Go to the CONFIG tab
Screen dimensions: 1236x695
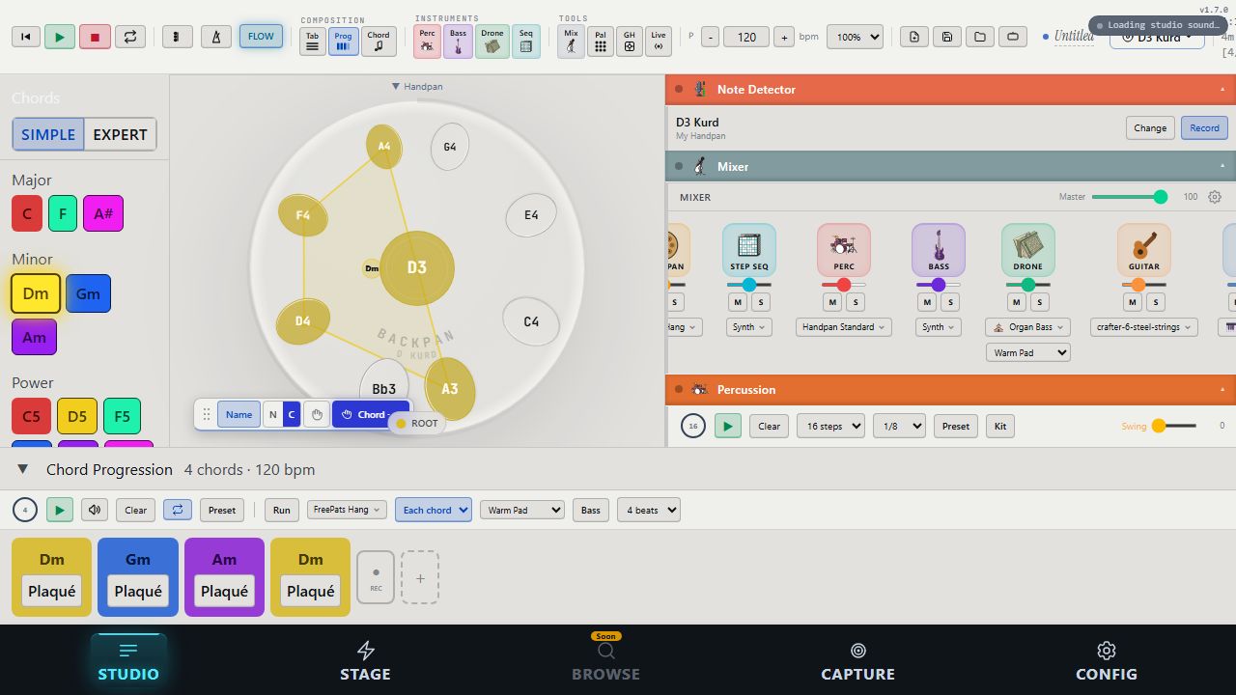pos(1107,662)
